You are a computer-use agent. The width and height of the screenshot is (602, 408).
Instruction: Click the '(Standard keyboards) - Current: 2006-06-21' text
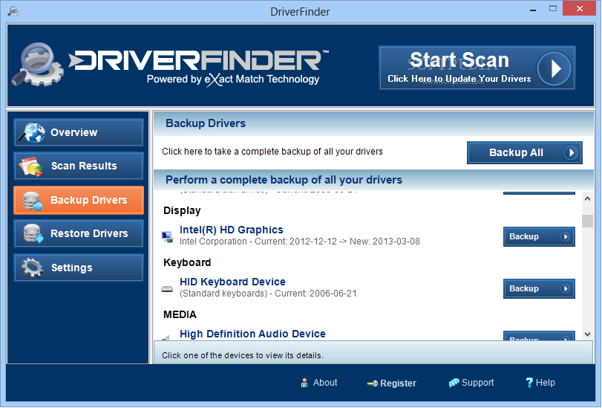tap(268, 294)
